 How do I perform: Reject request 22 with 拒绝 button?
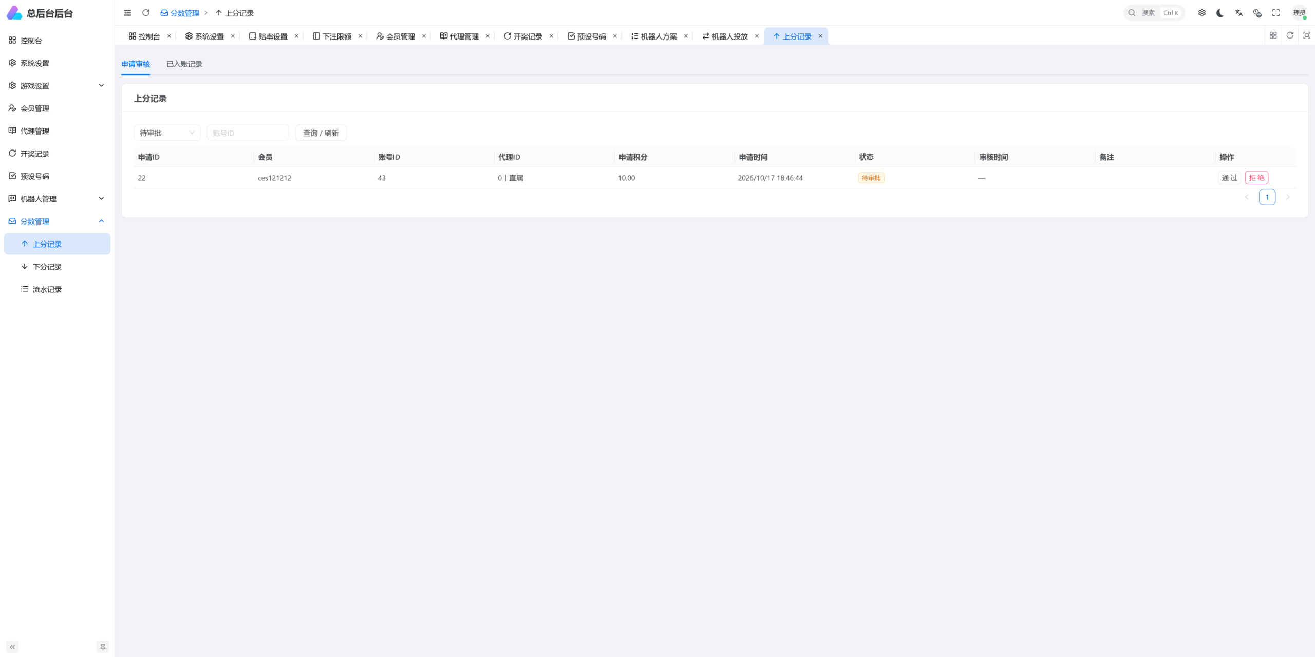pyautogui.click(x=1256, y=178)
